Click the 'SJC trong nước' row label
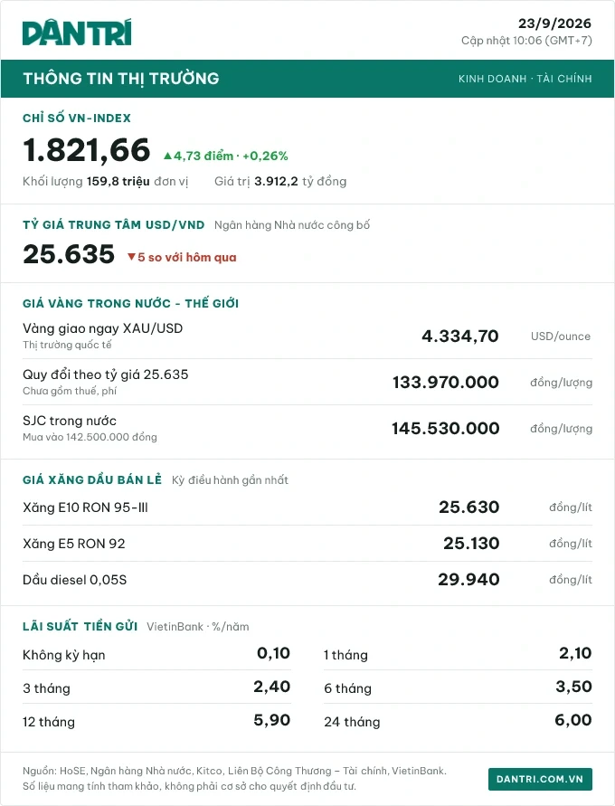This screenshot has width=615, height=806. (x=70, y=421)
